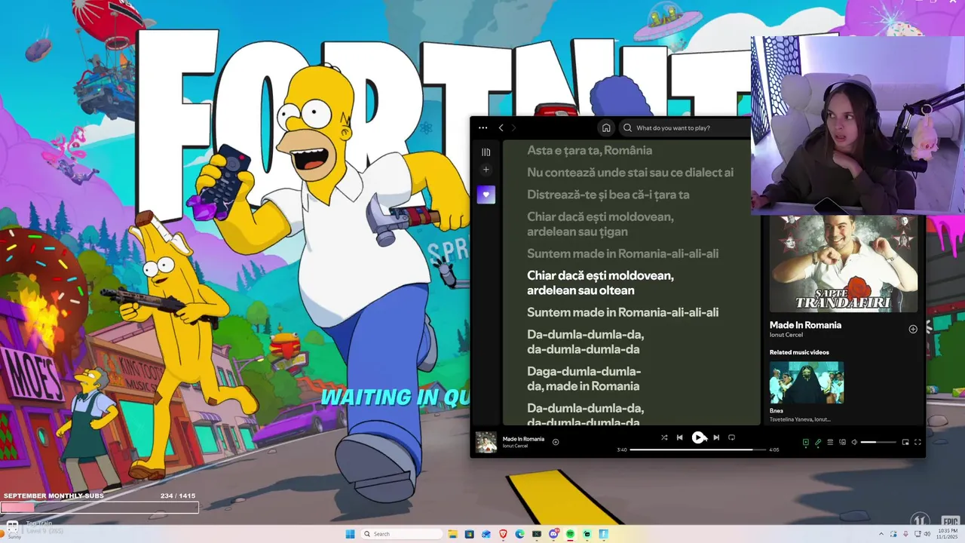Open the Made In Romania title in side panel
The image size is (965, 543).
click(805, 325)
